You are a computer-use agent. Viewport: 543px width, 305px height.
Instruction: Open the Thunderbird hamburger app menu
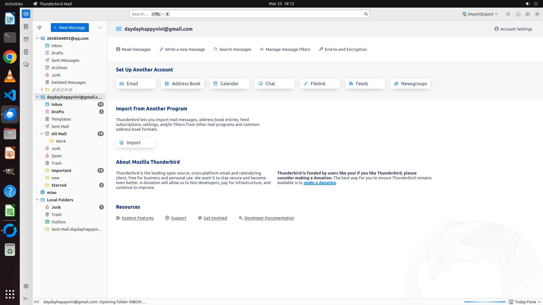508,14
